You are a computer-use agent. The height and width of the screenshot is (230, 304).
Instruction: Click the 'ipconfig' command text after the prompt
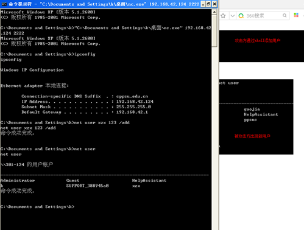[x=85, y=54]
